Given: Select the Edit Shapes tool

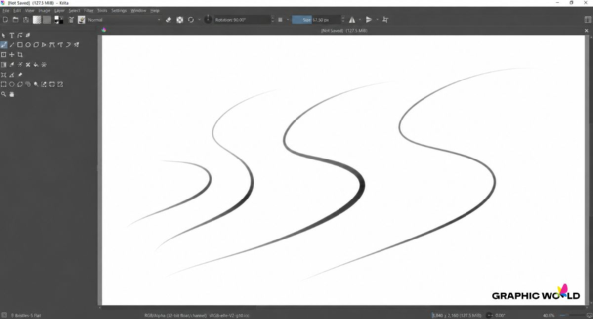Looking at the screenshot, I should pos(20,35).
